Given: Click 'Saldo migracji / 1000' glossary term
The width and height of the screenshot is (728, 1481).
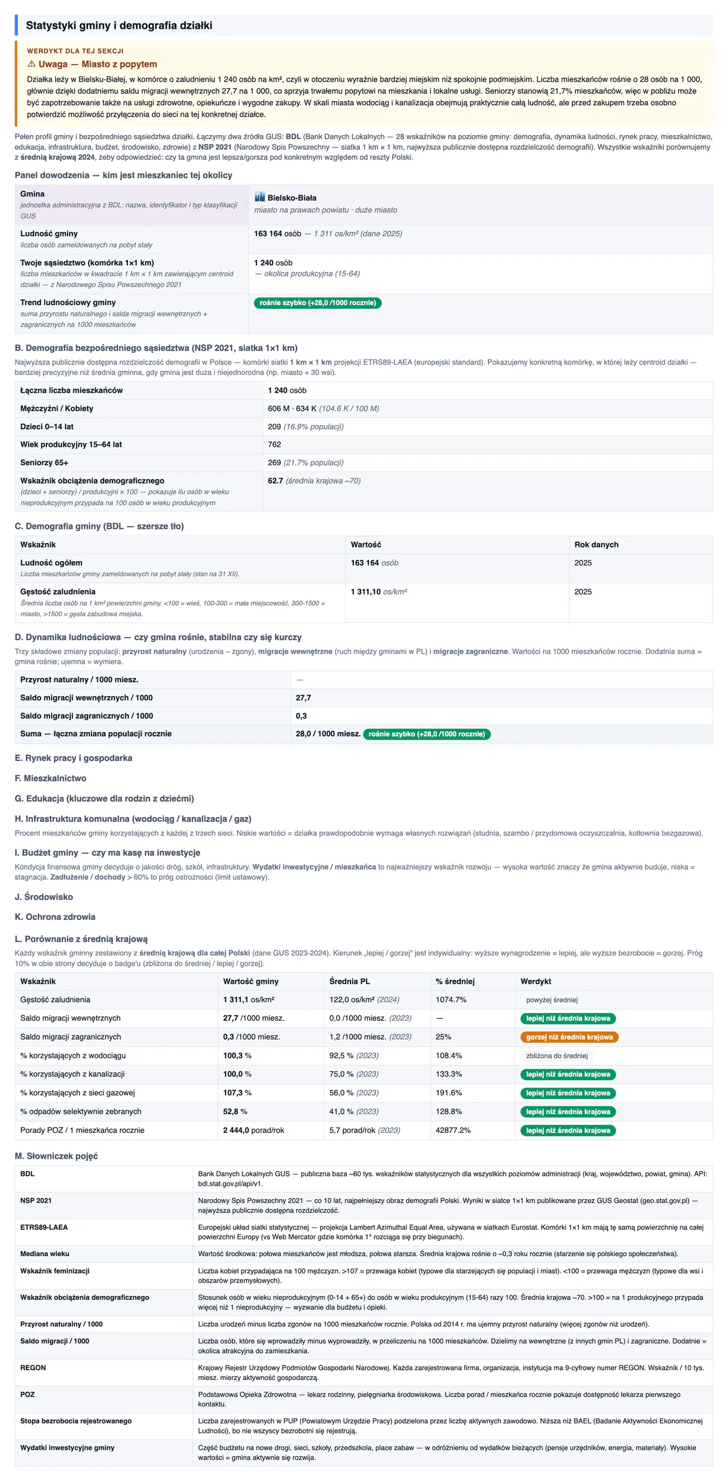Looking at the screenshot, I should coord(55,1341).
